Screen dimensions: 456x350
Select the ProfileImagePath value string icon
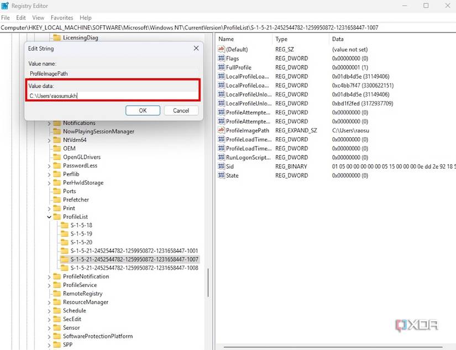click(x=221, y=130)
